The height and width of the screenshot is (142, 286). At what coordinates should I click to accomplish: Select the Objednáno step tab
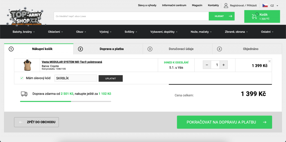point(247,49)
